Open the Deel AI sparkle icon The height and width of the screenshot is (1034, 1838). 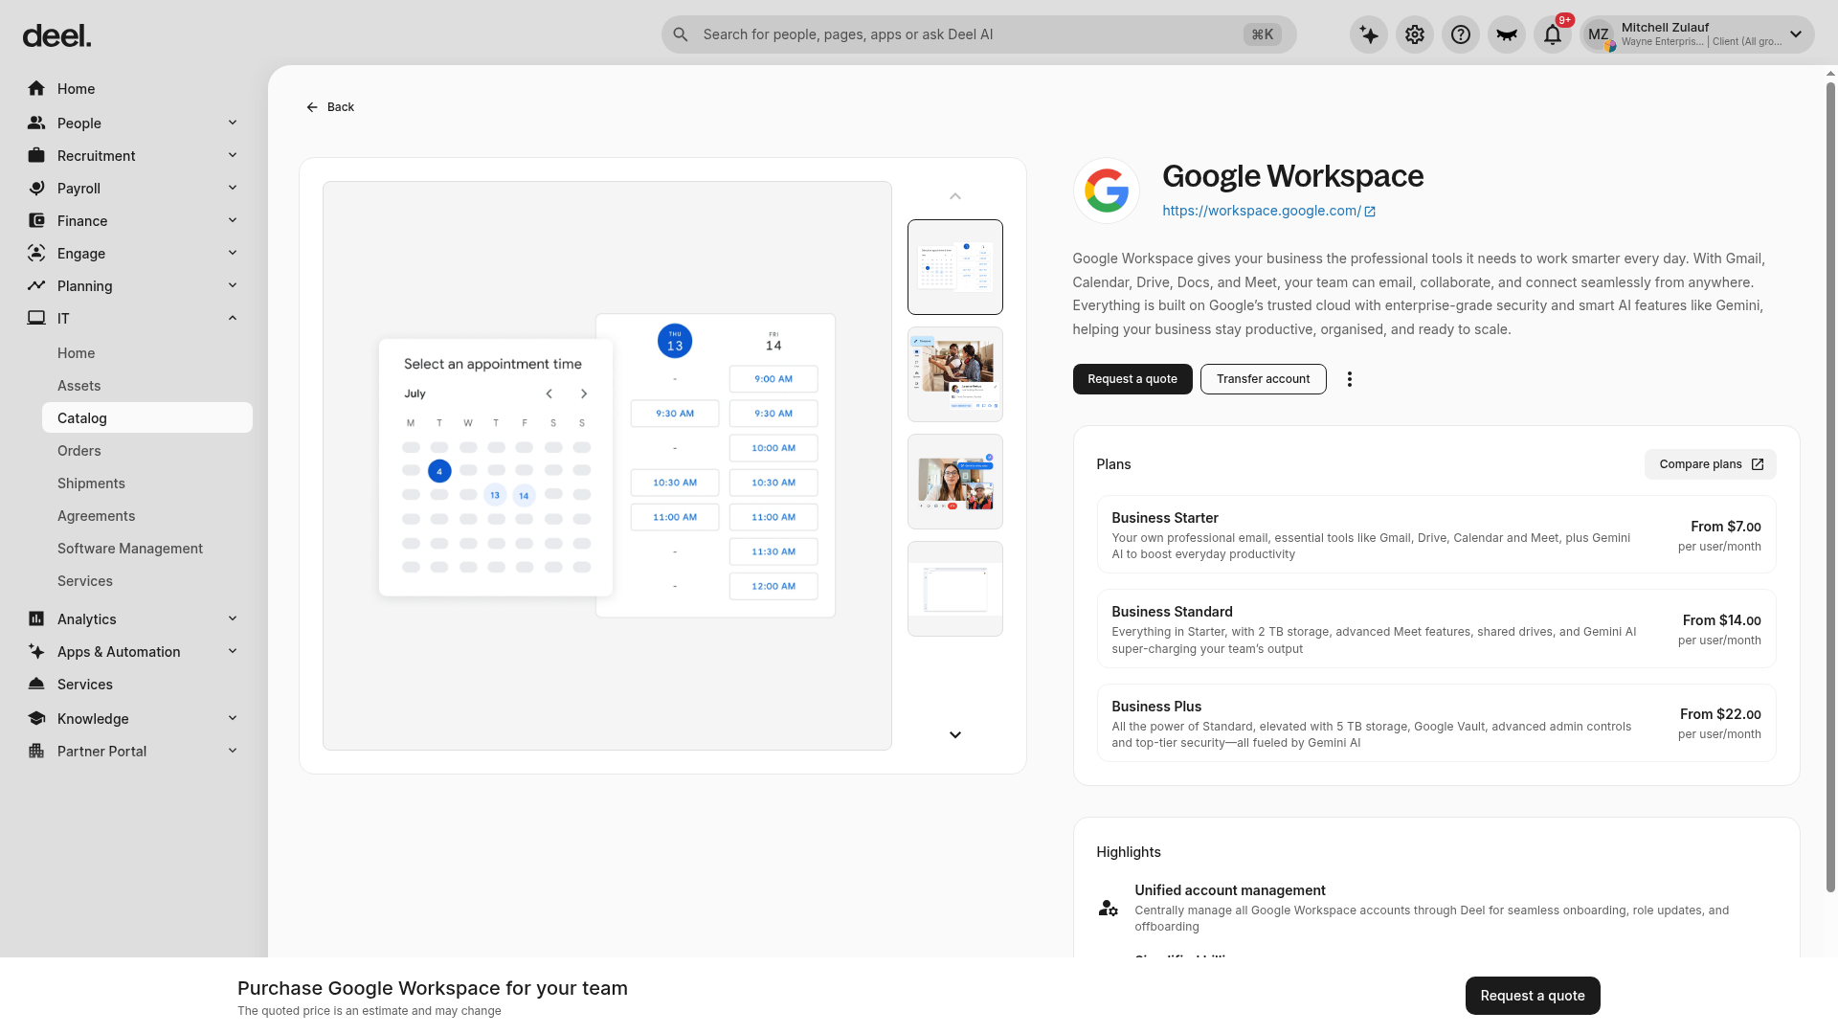tap(1369, 35)
